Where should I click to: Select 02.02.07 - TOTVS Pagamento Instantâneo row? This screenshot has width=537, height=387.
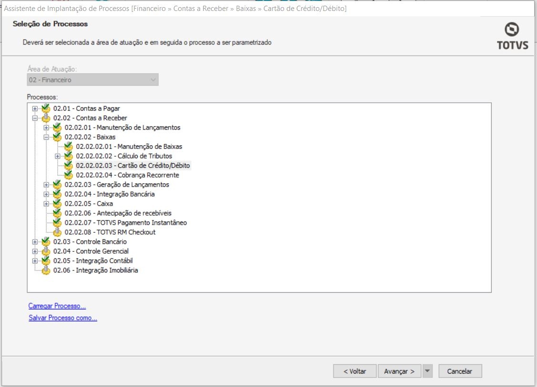[x=126, y=223]
